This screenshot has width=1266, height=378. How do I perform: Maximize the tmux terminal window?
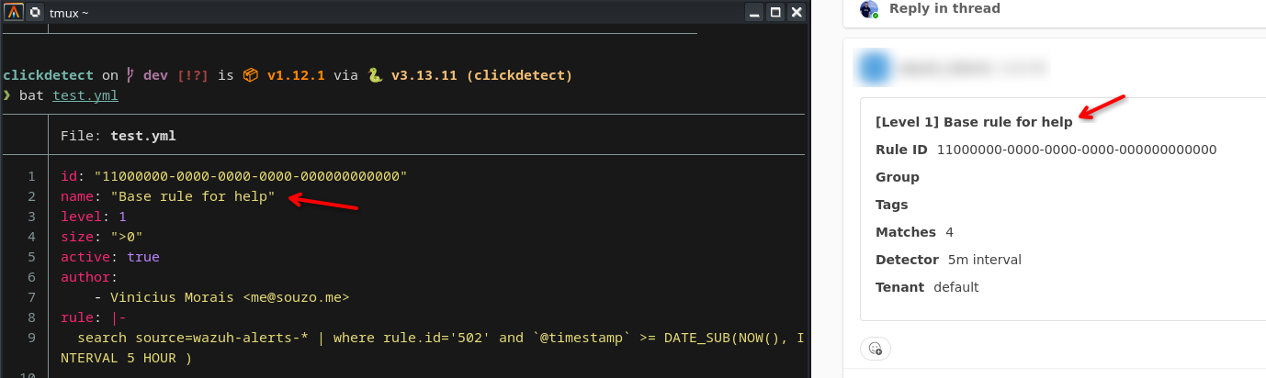coord(775,12)
